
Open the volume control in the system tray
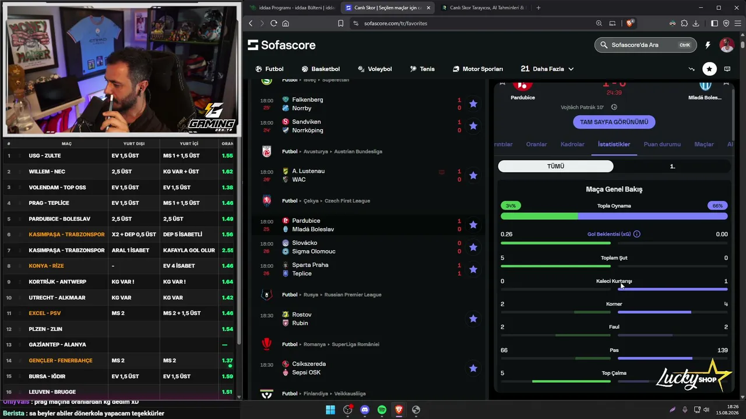pos(706,410)
